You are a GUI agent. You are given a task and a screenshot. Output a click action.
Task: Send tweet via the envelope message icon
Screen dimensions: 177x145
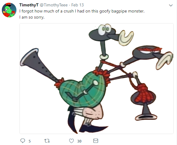96,141
